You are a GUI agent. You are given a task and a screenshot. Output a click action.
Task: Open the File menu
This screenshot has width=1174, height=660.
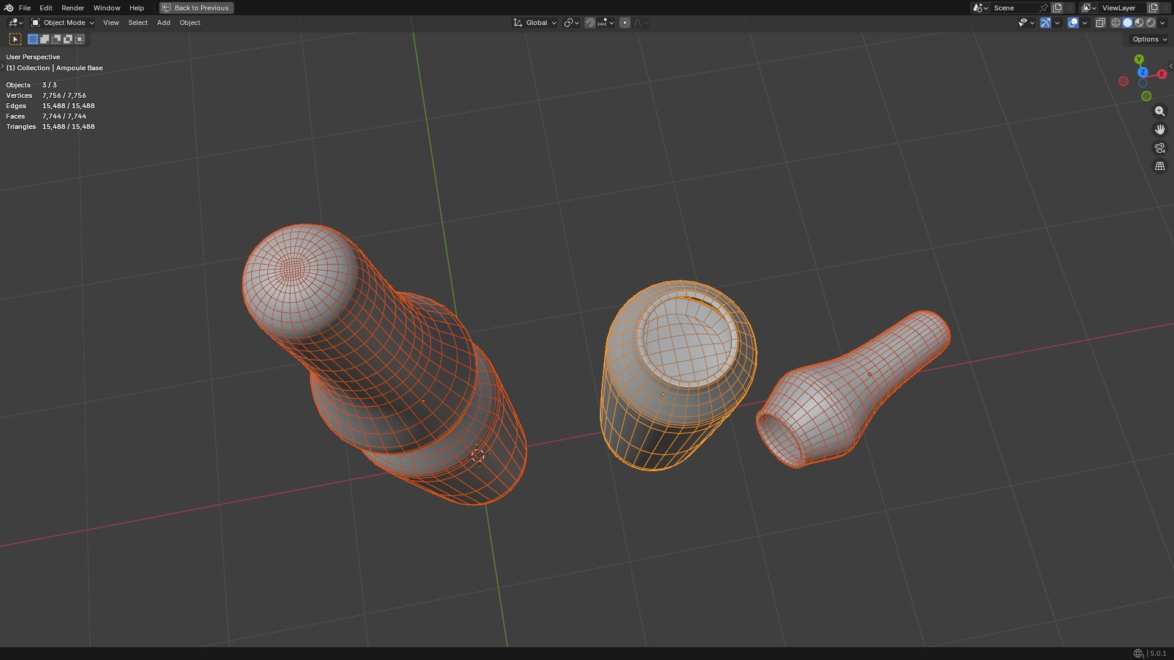(x=24, y=8)
